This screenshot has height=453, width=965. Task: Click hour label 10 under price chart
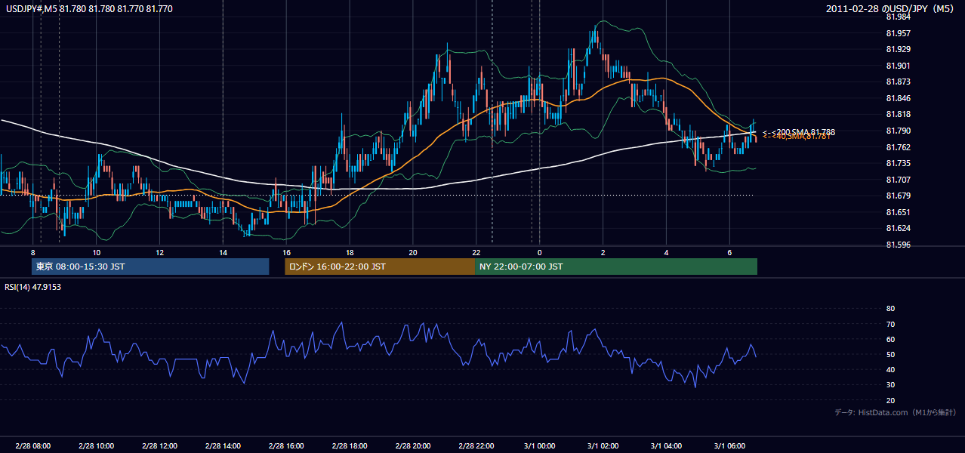click(97, 252)
